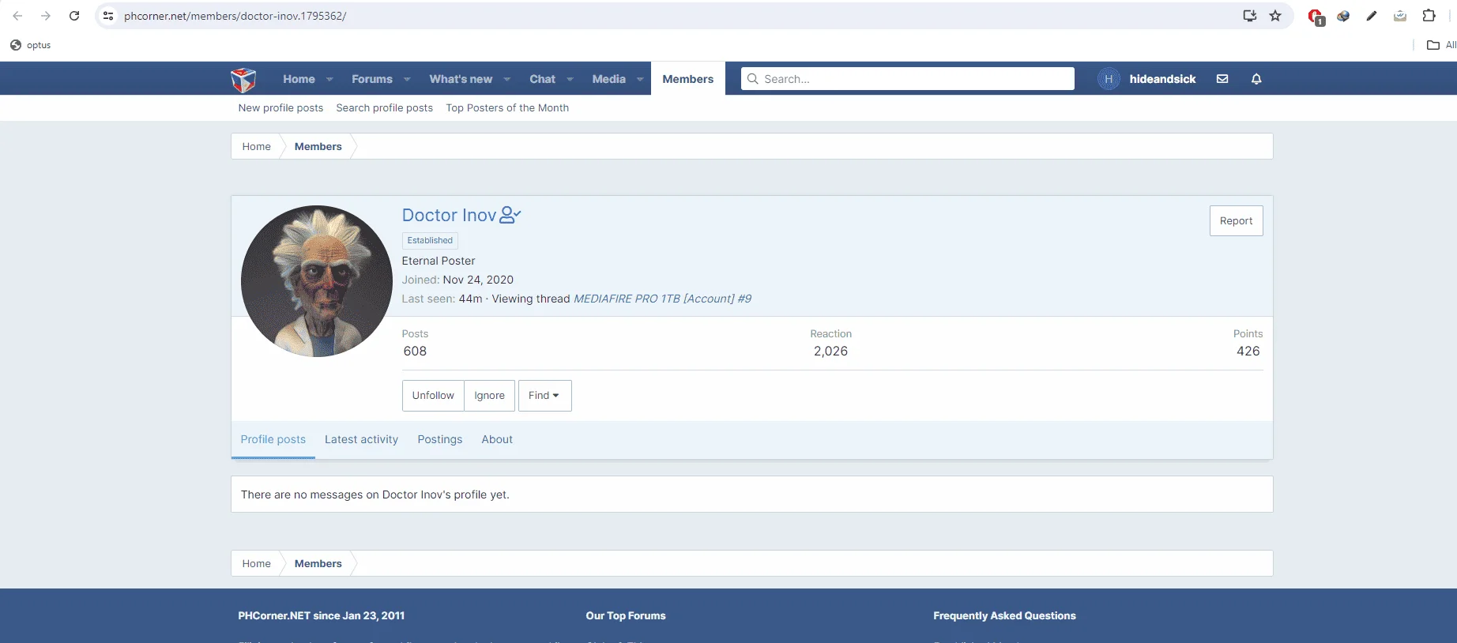Screen dimensions: 1457x643
Task: Click the following-status icon beside Doctor Inov
Action: click(510, 215)
